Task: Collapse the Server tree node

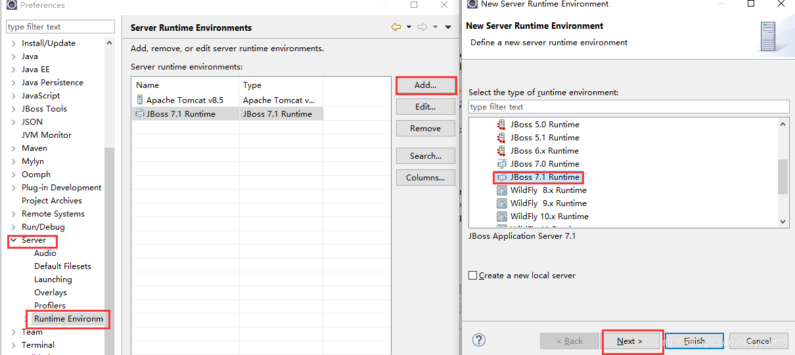Action: [x=14, y=240]
